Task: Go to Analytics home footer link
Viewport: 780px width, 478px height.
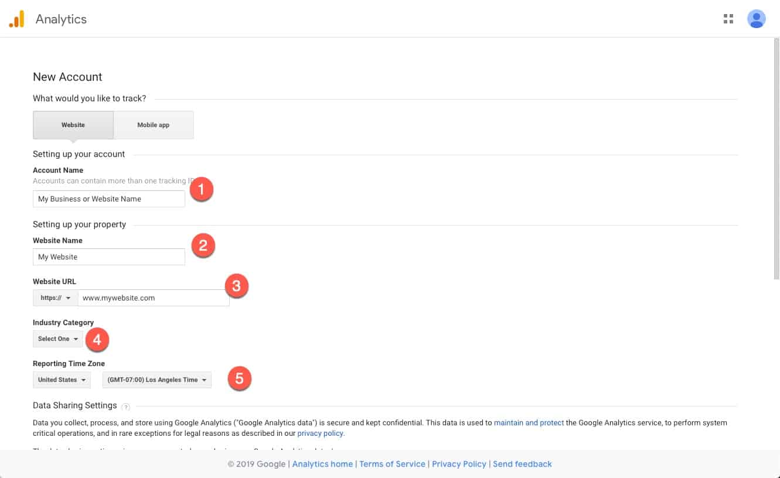Action: pos(322,464)
